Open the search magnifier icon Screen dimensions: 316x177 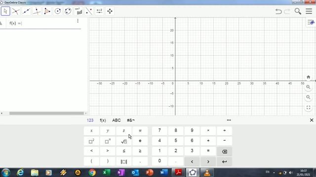point(298,11)
